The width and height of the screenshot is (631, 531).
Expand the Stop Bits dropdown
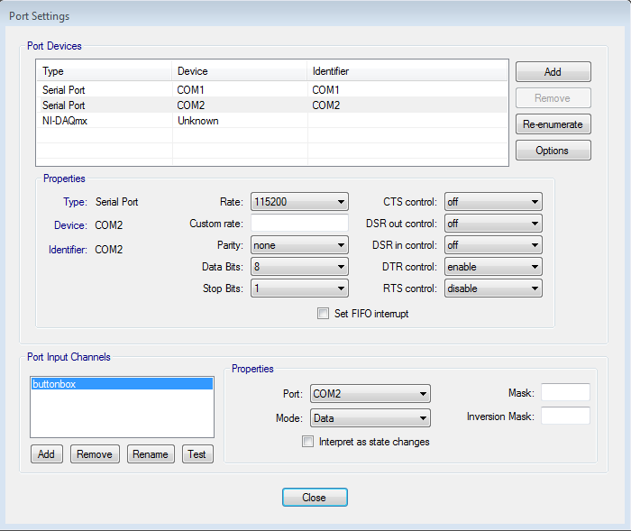point(299,288)
